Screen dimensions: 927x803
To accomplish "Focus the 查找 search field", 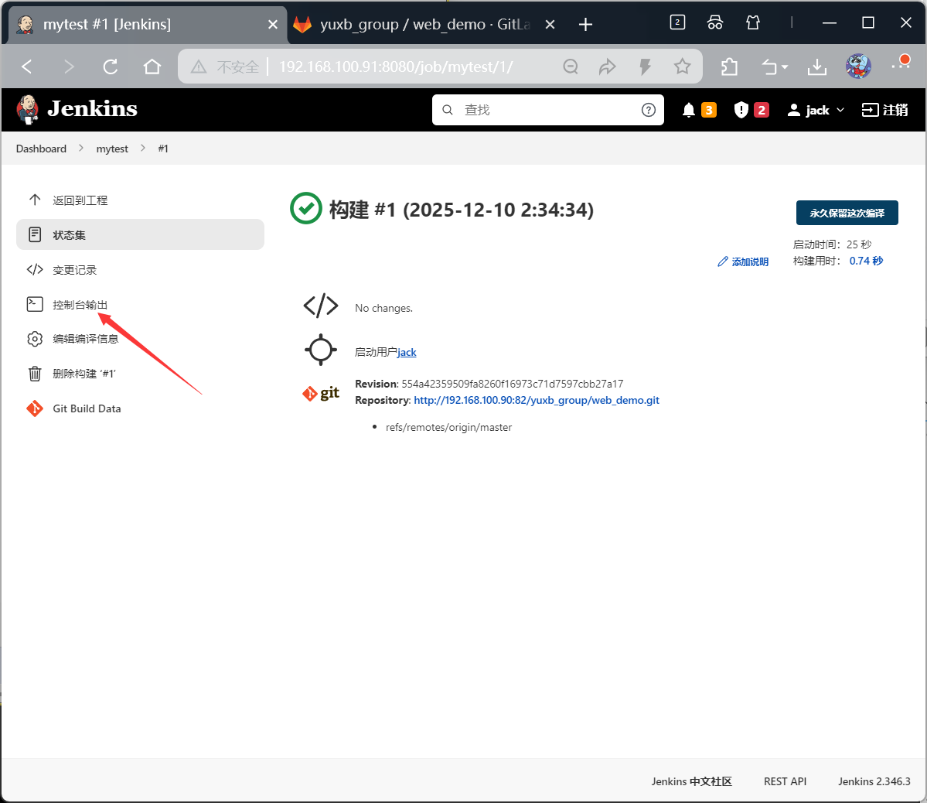I will [548, 110].
